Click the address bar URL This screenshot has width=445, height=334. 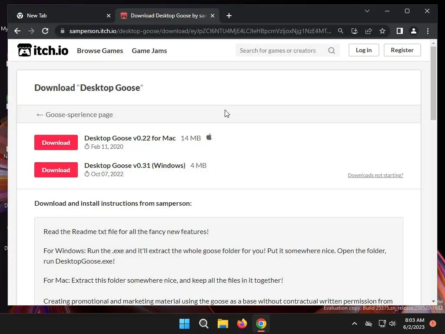click(x=200, y=31)
